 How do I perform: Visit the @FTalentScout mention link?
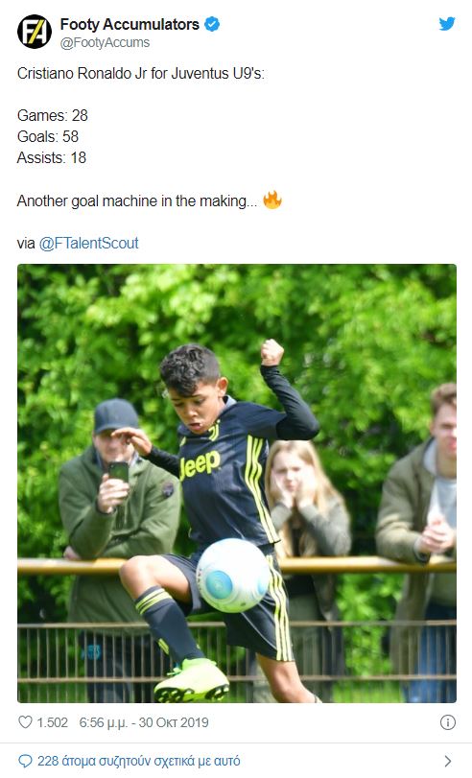(89, 243)
